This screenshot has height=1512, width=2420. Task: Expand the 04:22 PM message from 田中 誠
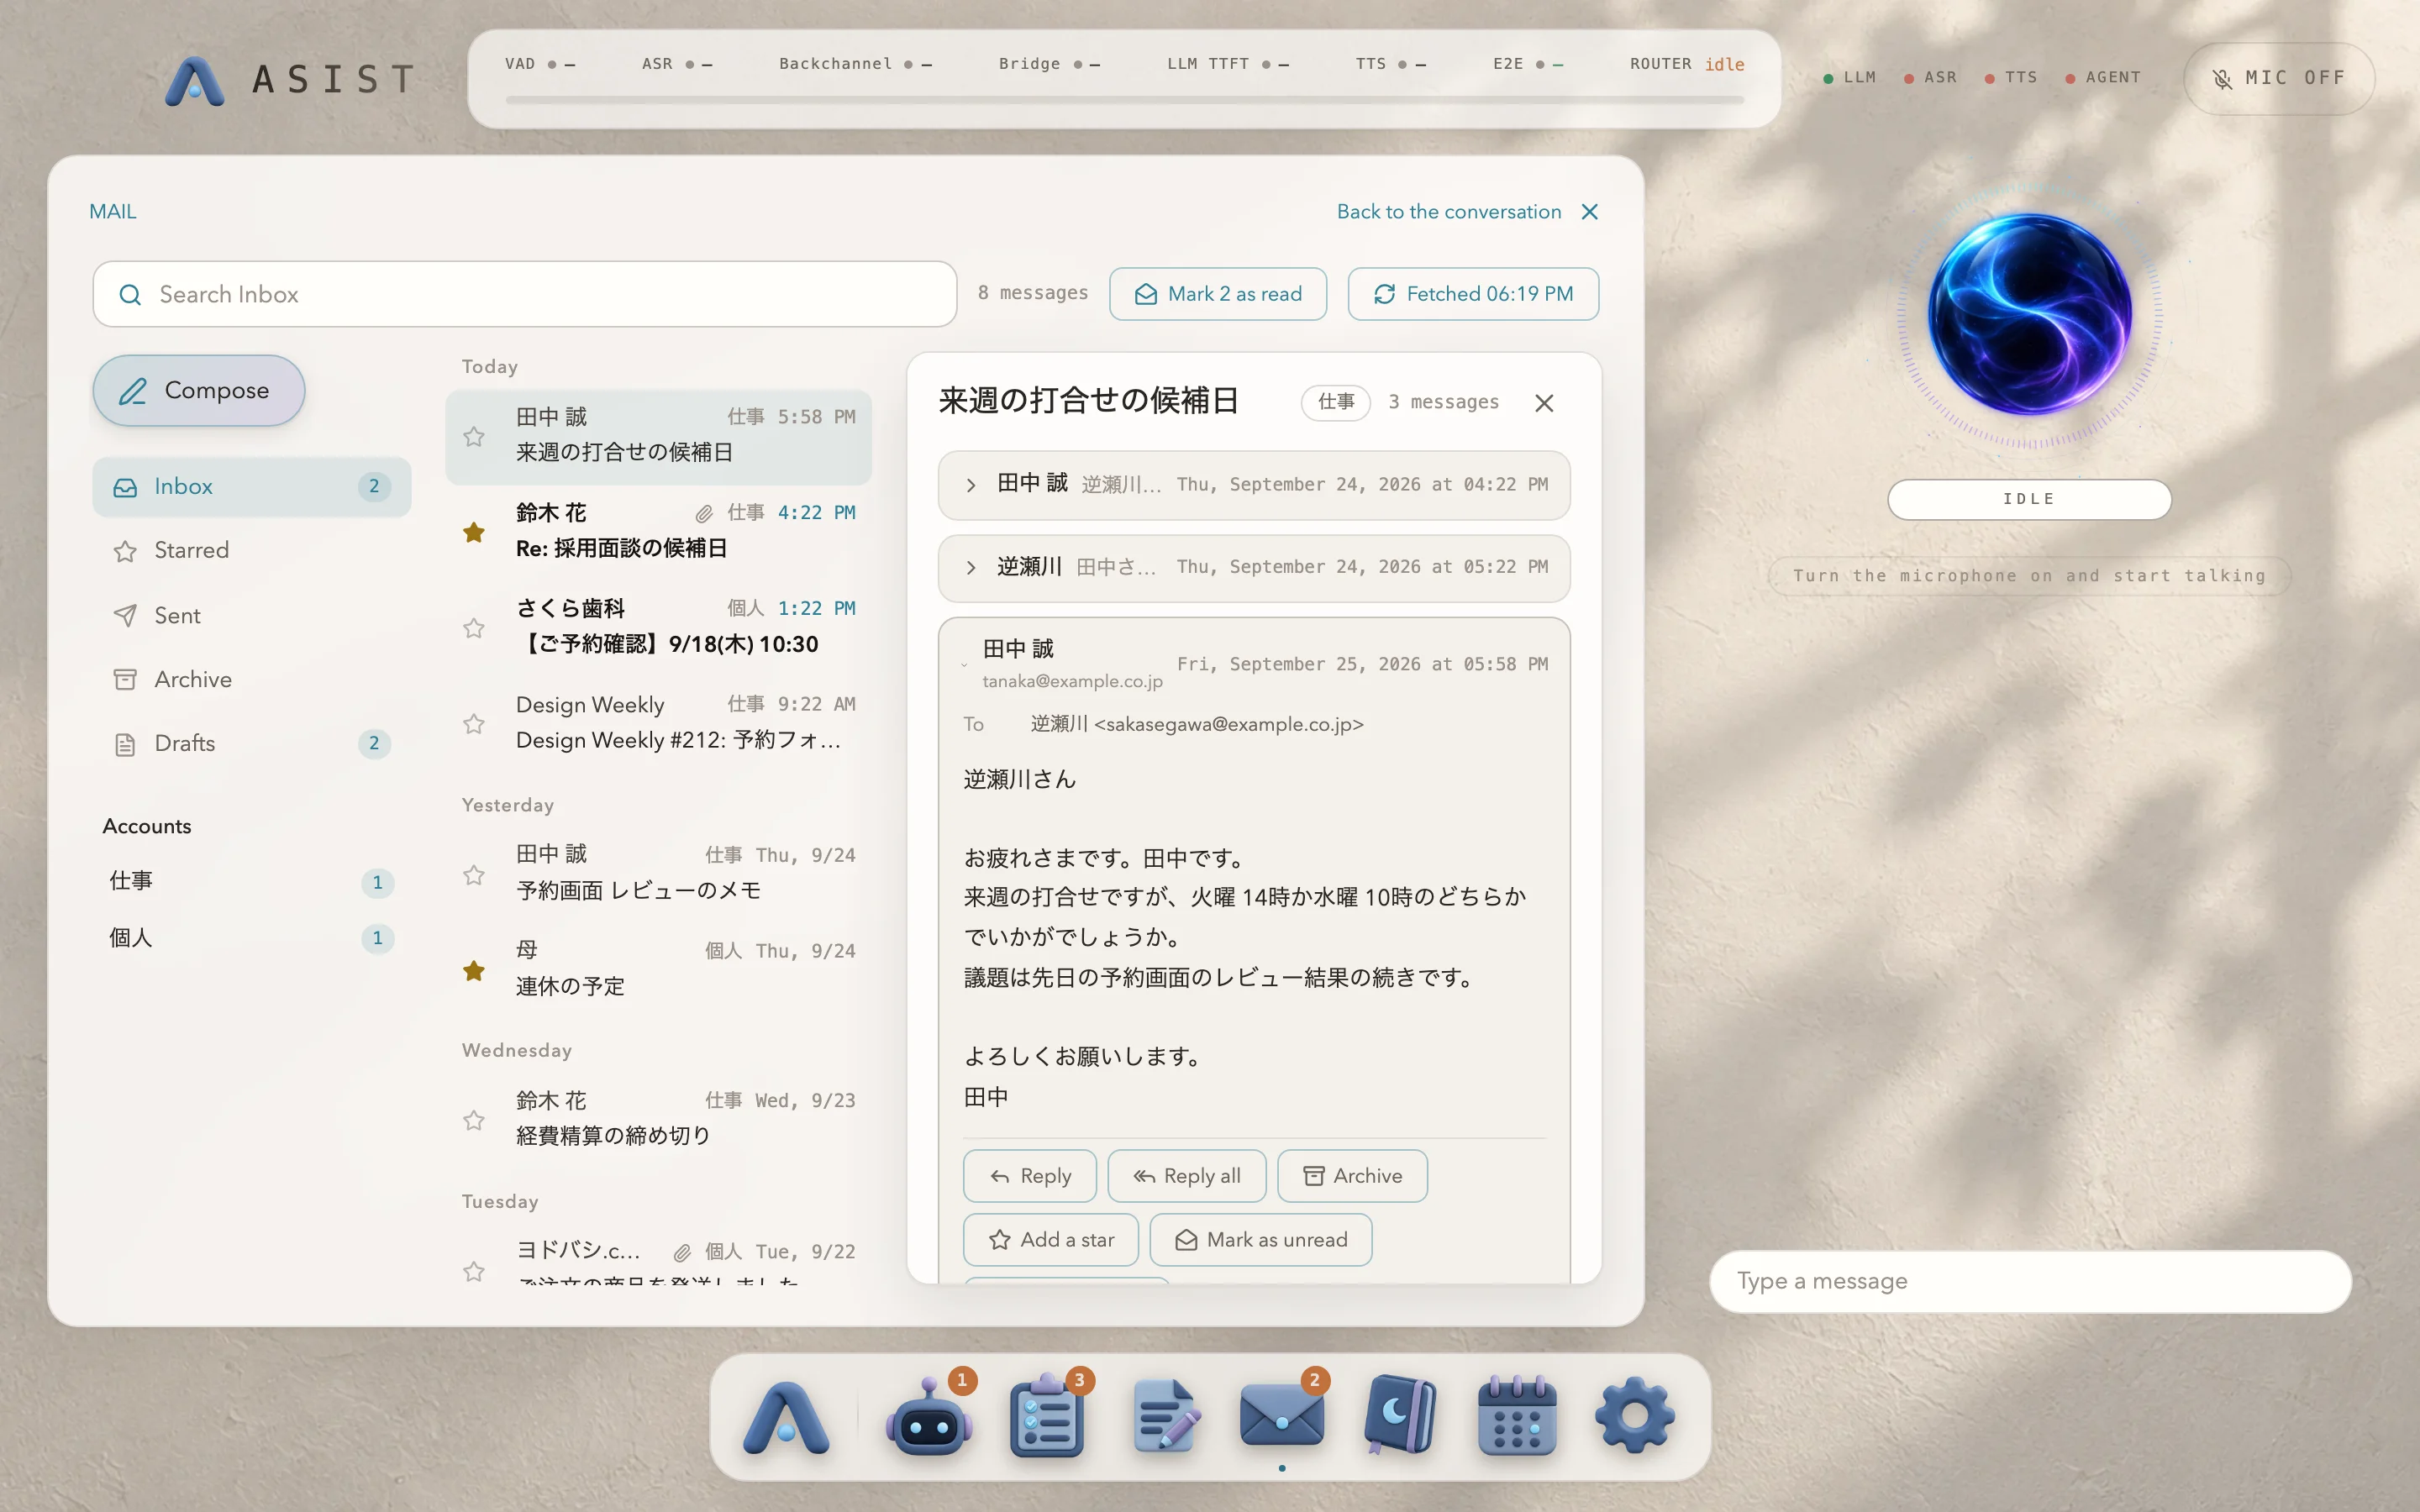1254,485
